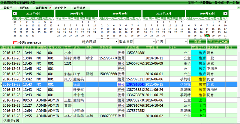
Task: Sort by the 客服类型 column header
Action: [198, 48]
